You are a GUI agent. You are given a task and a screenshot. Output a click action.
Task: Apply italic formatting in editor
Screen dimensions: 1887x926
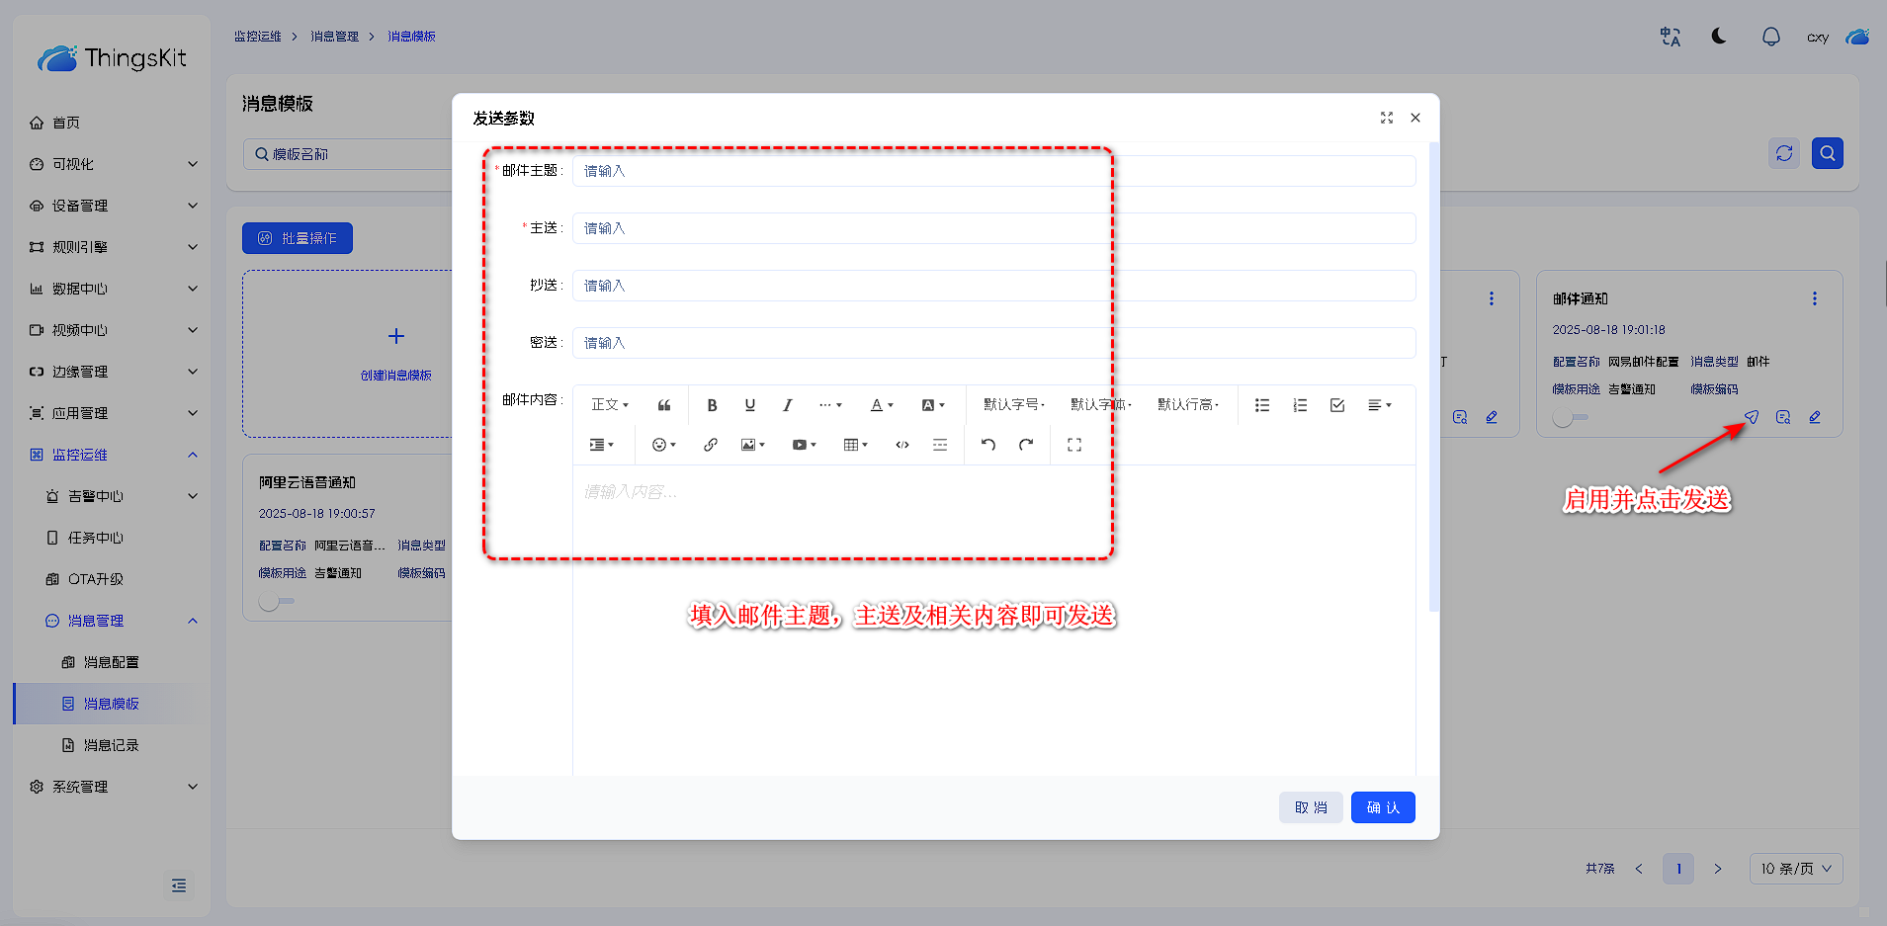pos(788,405)
